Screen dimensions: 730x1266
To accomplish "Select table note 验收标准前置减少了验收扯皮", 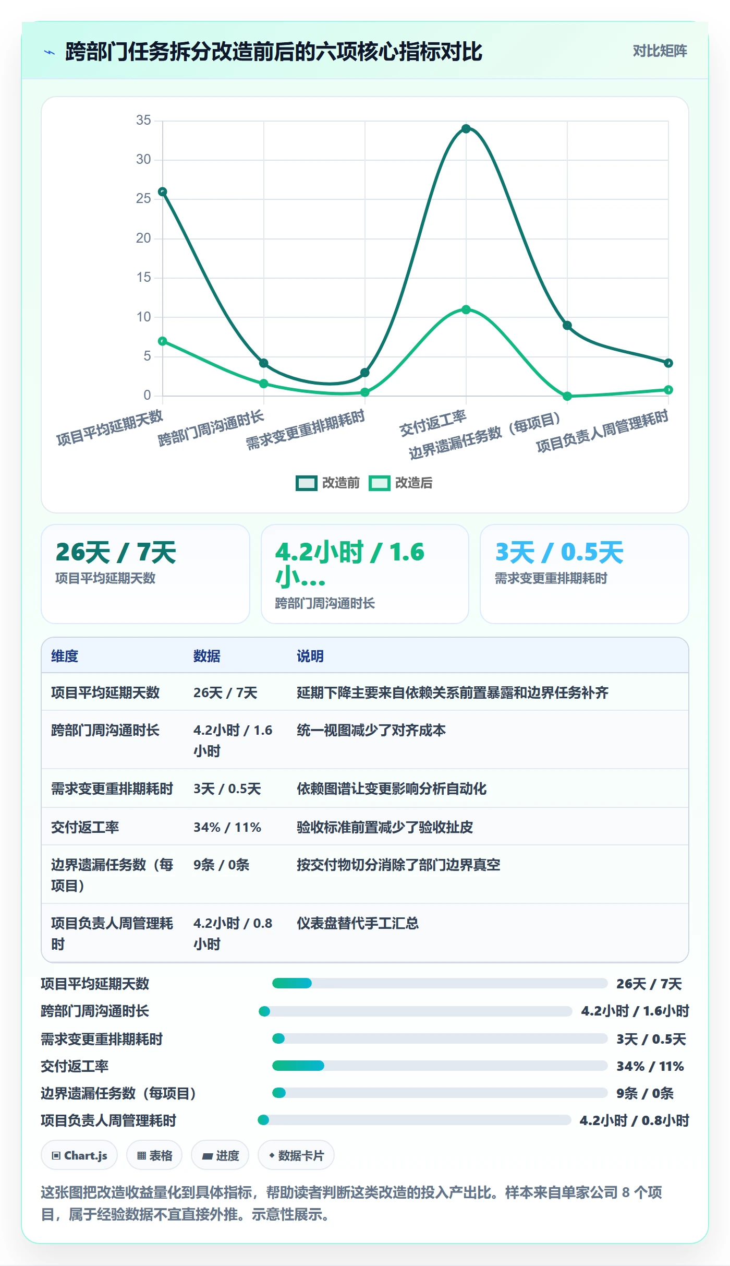I will pos(385,827).
